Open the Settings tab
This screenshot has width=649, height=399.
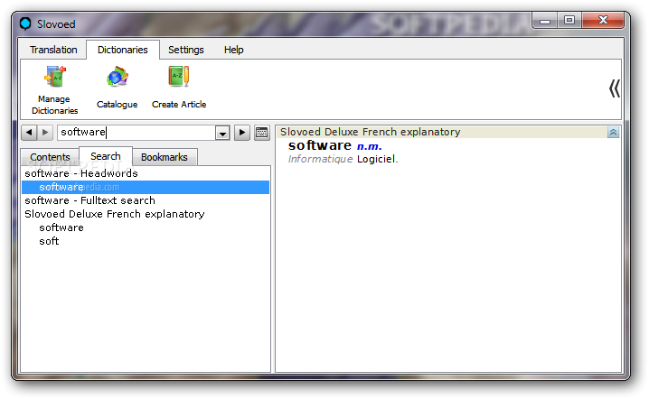point(186,50)
